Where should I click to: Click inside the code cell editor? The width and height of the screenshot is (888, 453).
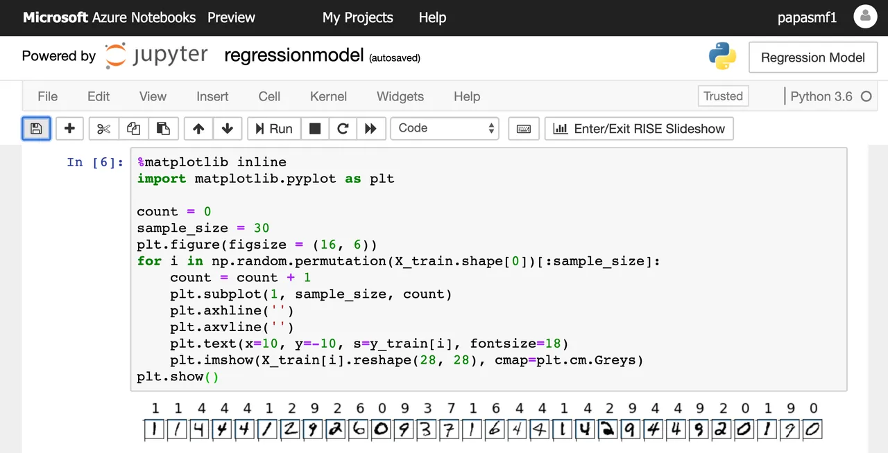(x=489, y=269)
